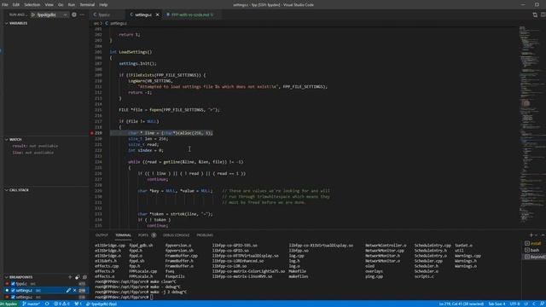Click the notifications bell in status bar
The image size is (546, 307).
pyautogui.click(x=542, y=304)
